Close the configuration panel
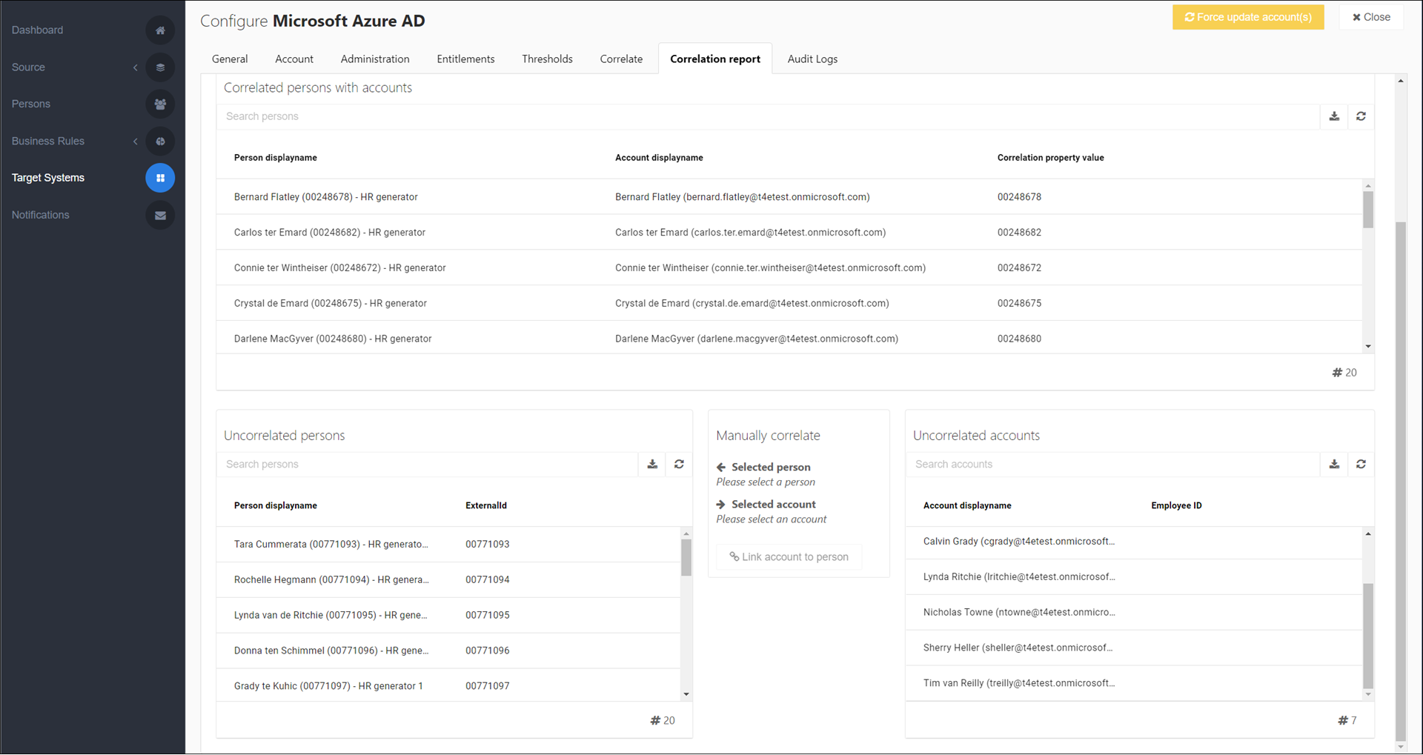This screenshot has width=1423, height=755. tap(1371, 17)
